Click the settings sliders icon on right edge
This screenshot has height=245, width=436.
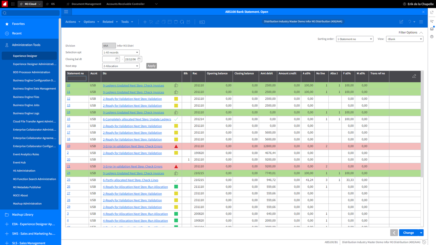[x=432, y=21]
